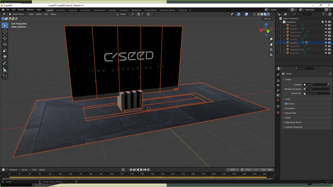Uncheck the Collection exclude checkbox
The image size is (333, 187).
(323, 22)
